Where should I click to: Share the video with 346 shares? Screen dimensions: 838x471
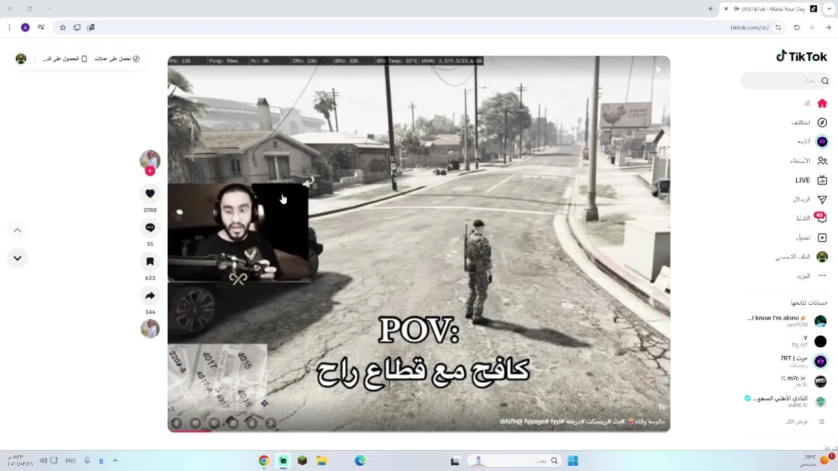pos(150,296)
